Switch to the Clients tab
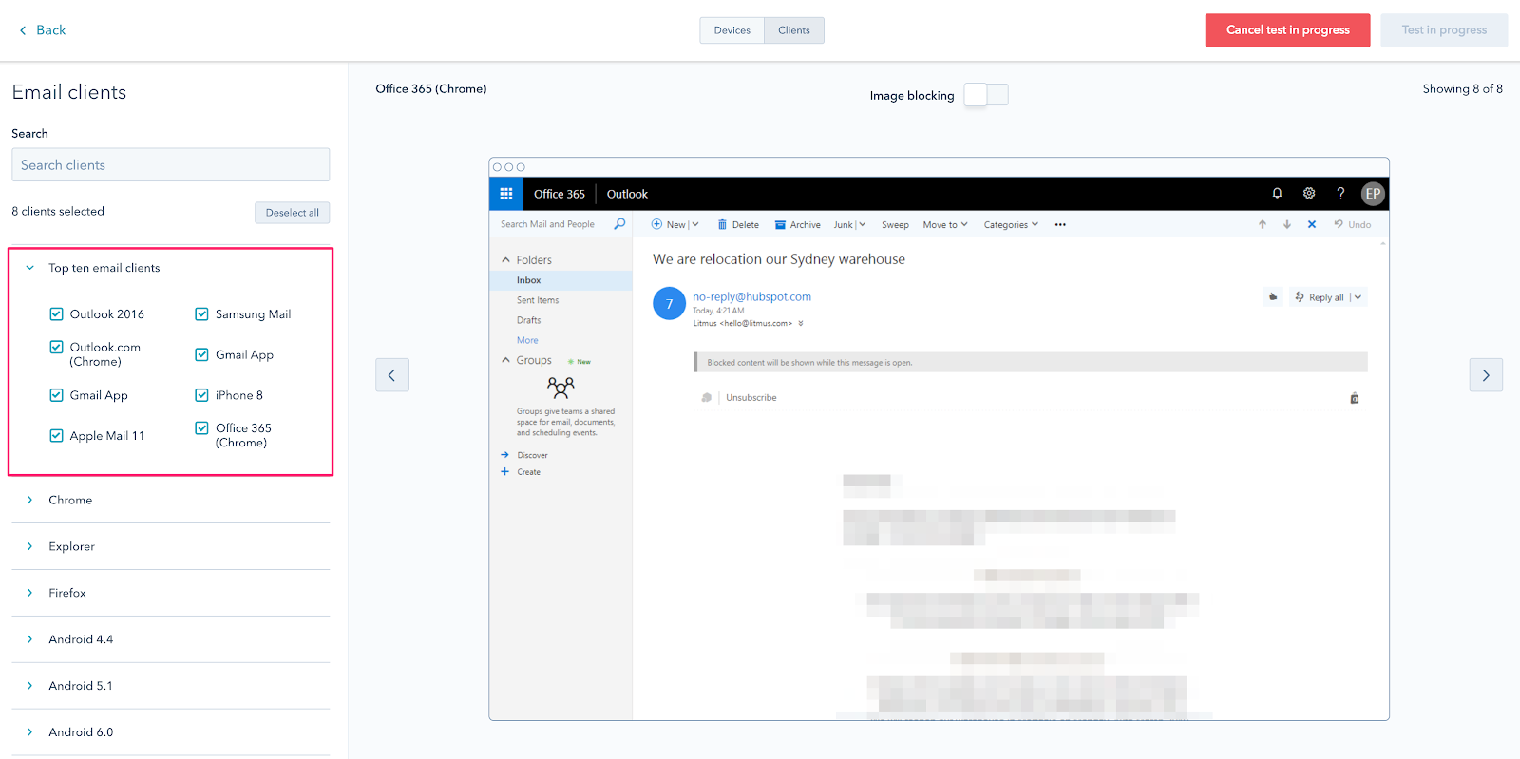The height and width of the screenshot is (759, 1520). pyautogui.click(x=794, y=30)
